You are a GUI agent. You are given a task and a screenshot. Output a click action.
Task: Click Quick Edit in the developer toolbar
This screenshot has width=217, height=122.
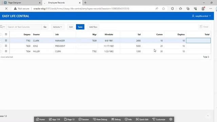[x=142, y=119]
